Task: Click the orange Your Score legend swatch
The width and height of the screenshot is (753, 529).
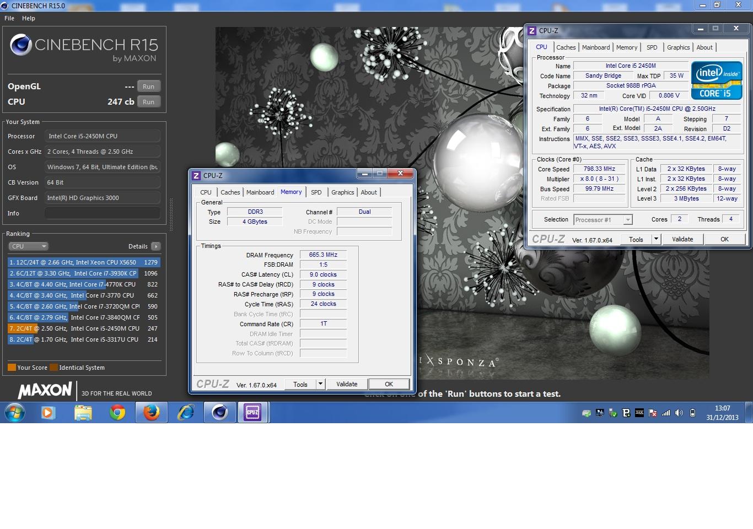Action: (12, 368)
